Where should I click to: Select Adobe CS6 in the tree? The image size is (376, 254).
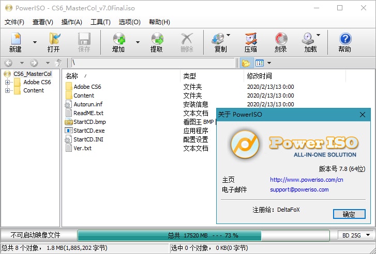pos(37,83)
